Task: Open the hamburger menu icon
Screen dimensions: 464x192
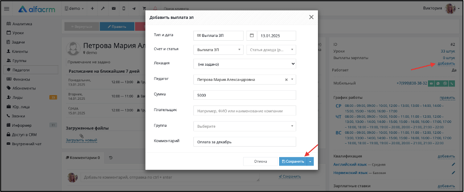Action: pos(7,9)
